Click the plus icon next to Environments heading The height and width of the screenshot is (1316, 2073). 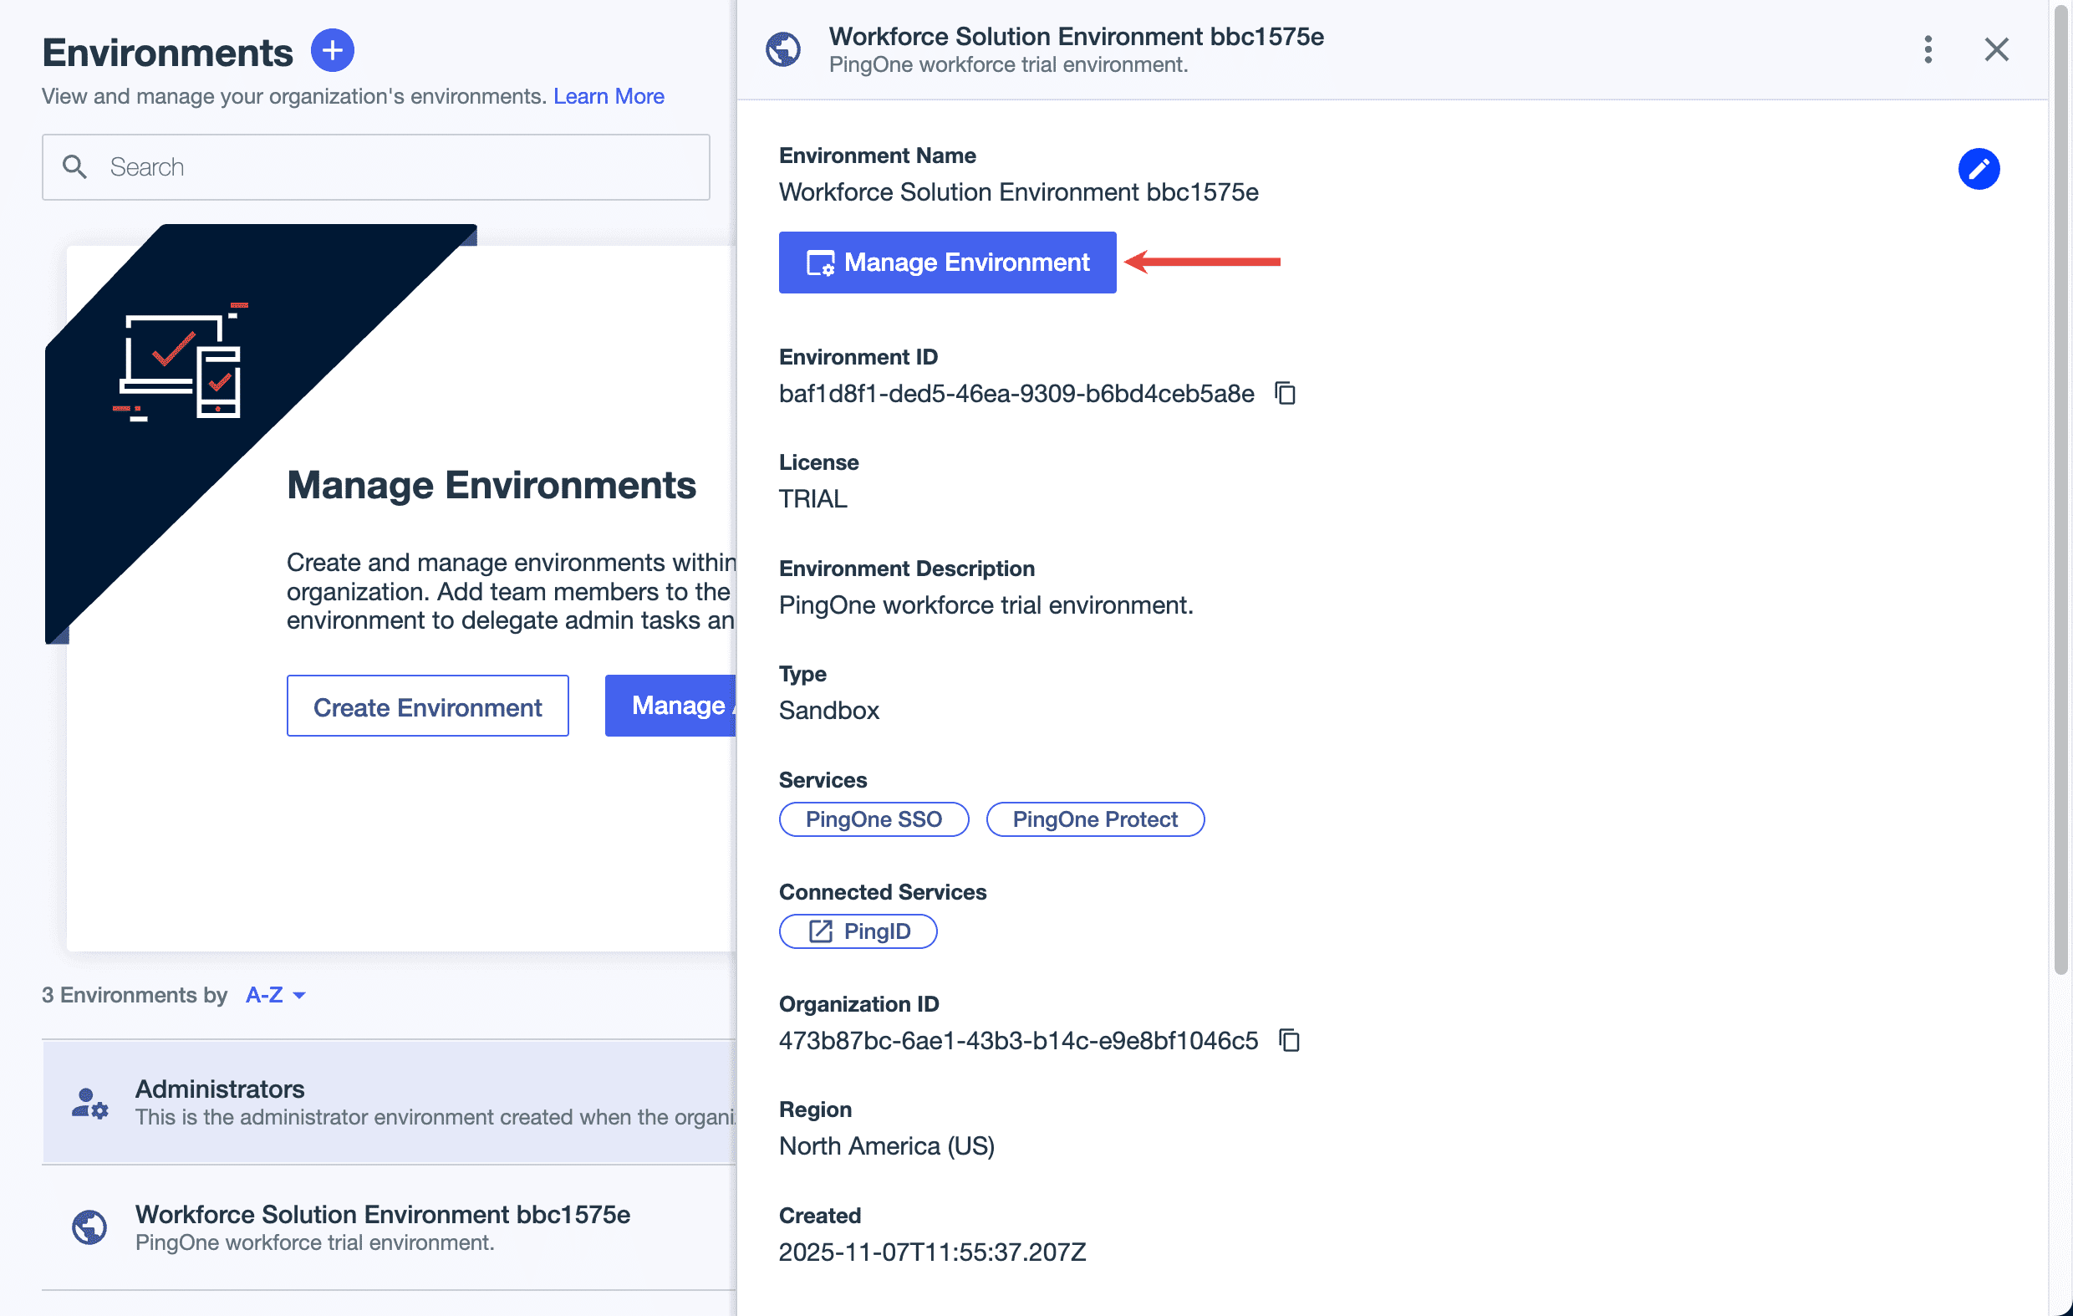click(x=332, y=50)
